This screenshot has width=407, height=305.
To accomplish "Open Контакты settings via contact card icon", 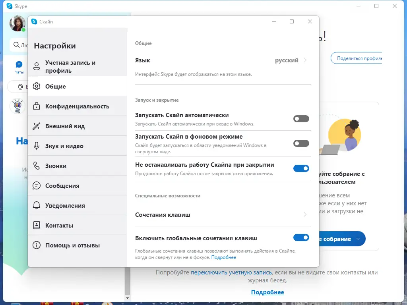I will [x=37, y=225].
